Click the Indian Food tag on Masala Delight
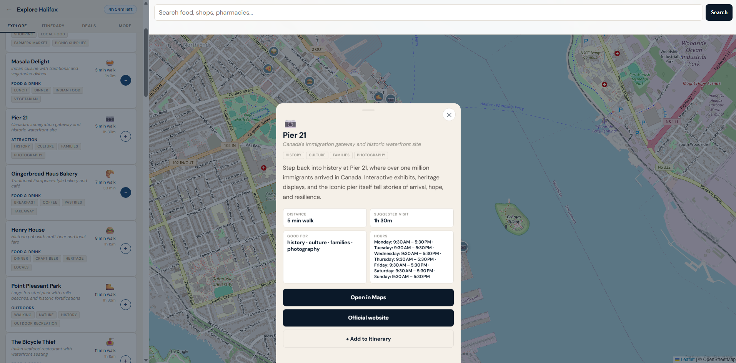 click(68, 90)
